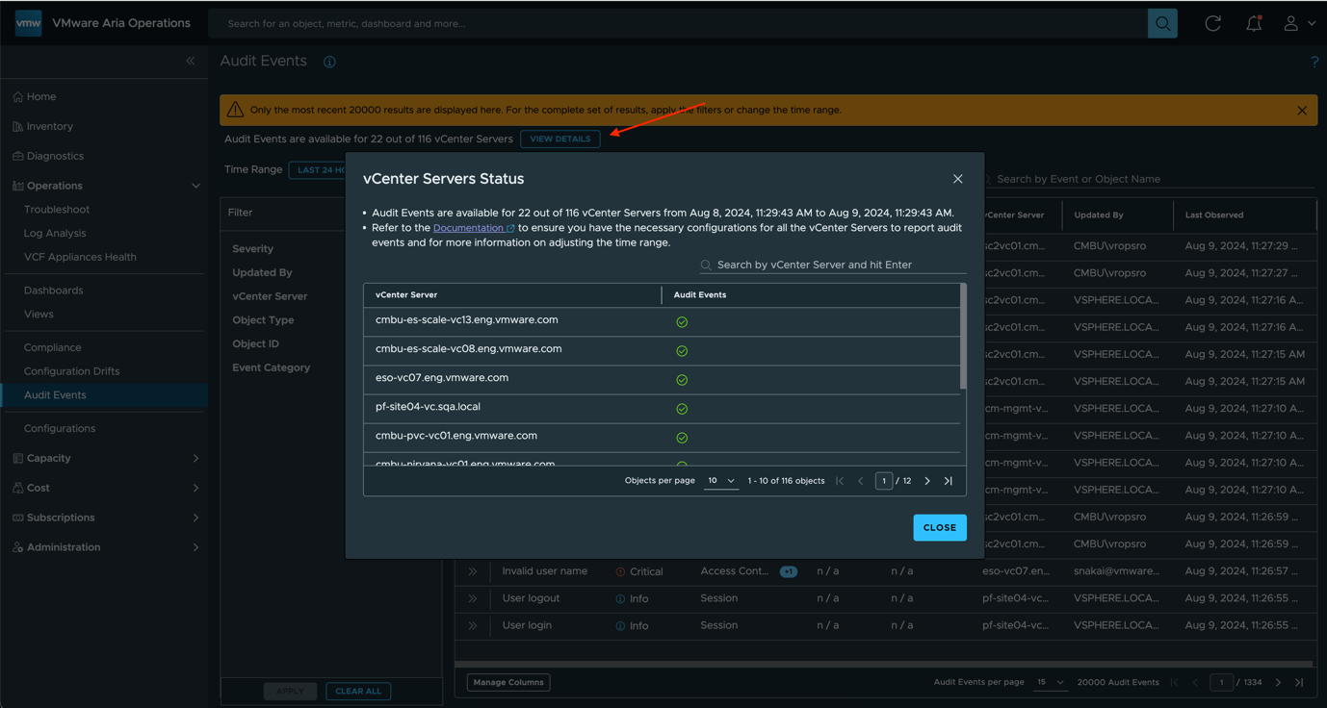1327x708 pixels.
Task: Click the green check for cmbu-pvc-vc01
Action: (x=682, y=438)
